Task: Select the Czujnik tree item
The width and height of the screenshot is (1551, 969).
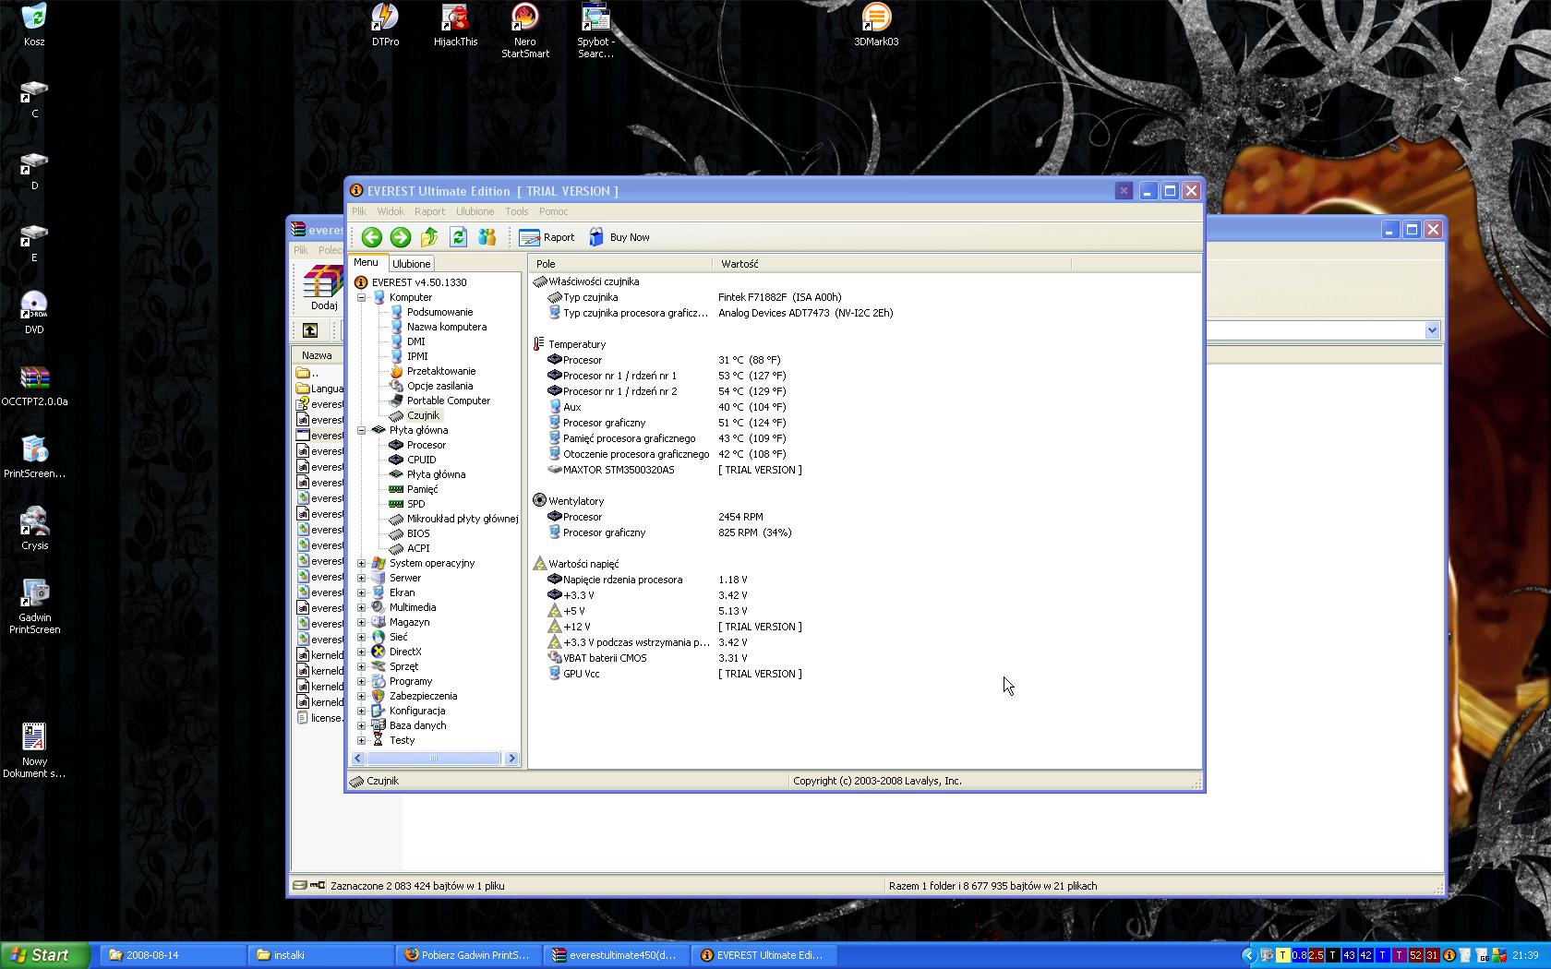Action: tap(423, 415)
